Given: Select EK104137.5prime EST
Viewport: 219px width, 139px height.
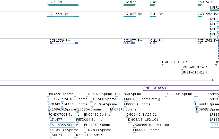Looking at the screenshot, I should pos(63,133).
